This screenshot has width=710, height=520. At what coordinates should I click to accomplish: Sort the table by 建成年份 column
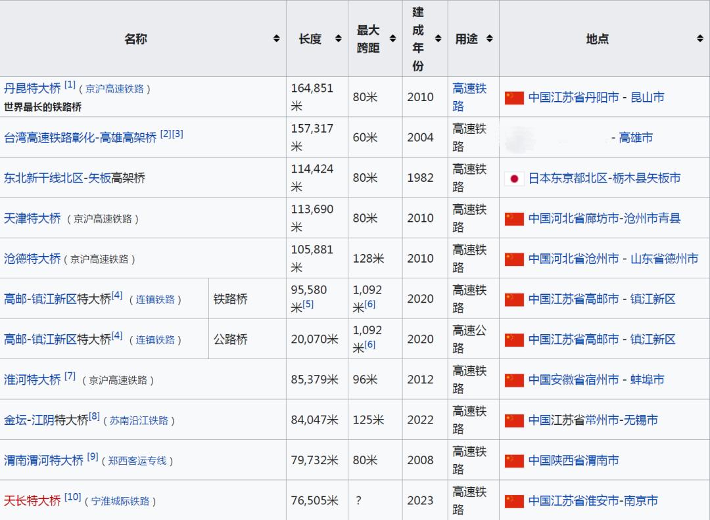pos(438,39)
